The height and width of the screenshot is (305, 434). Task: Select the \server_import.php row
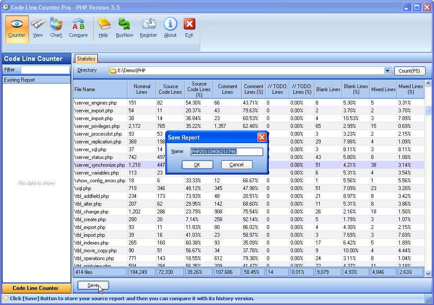[x=248, y=118]
